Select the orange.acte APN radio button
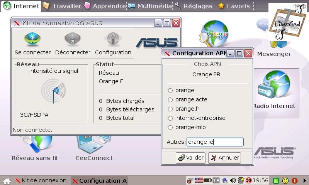 pos(170,100)
